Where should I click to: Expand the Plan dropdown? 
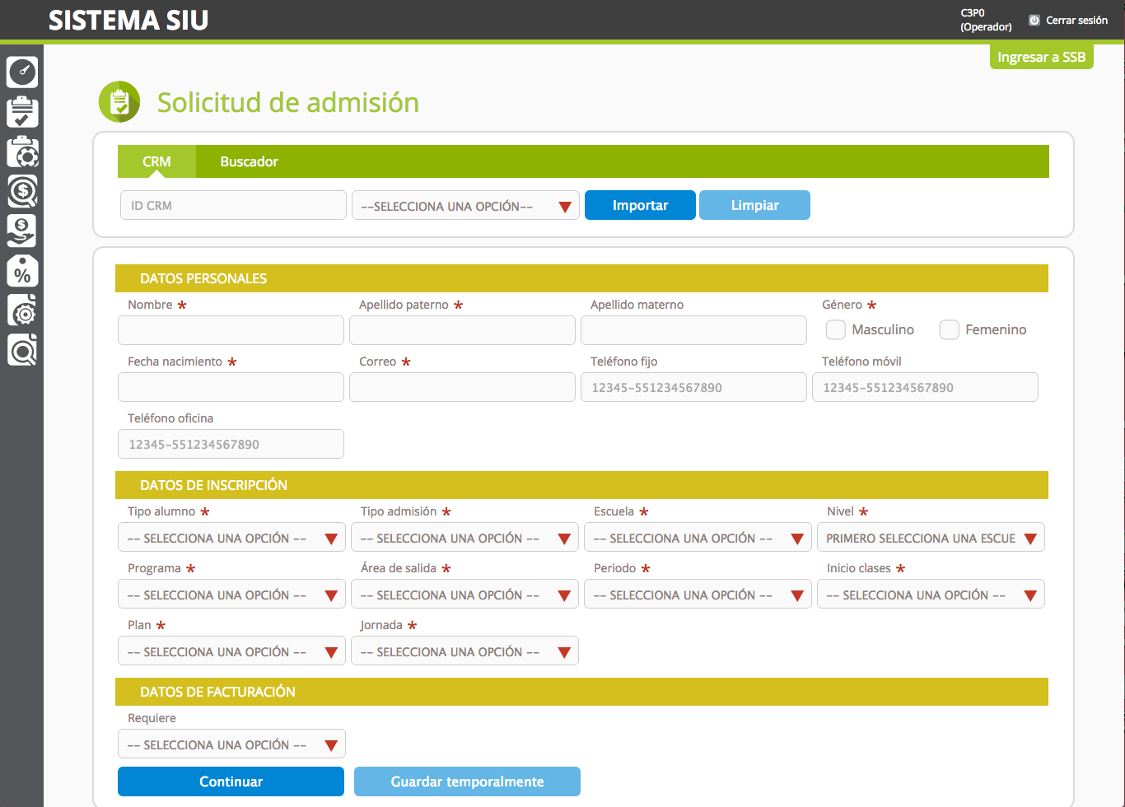coord(231,651)
